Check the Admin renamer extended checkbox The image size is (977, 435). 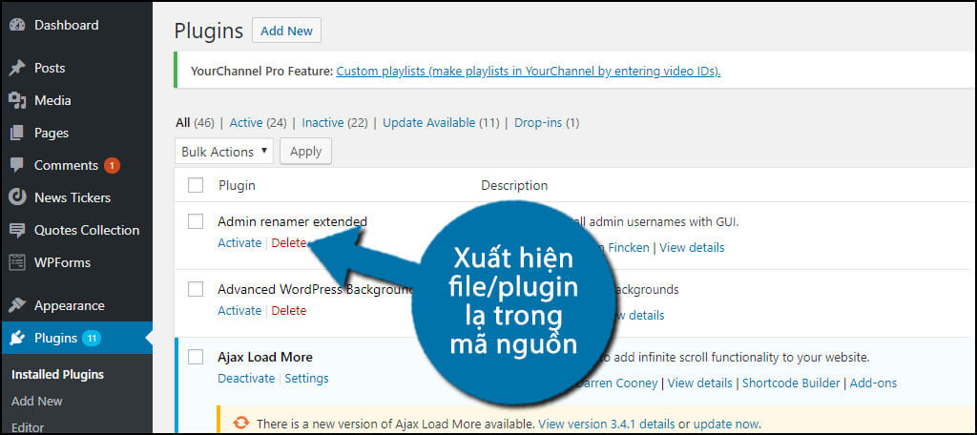(x=196, y=221)
